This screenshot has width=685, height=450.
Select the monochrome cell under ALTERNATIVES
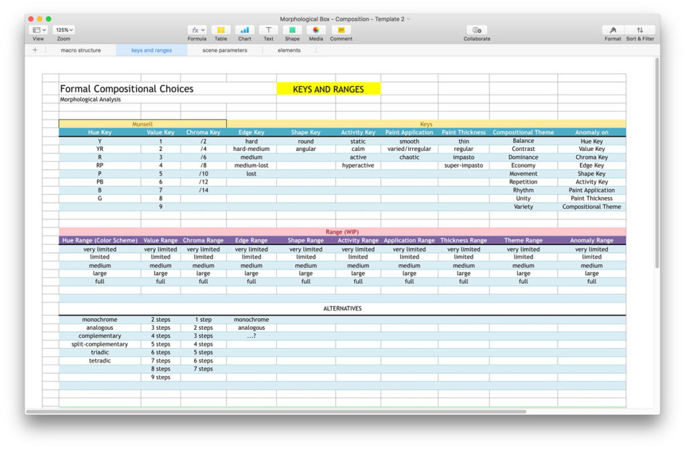tap(100, 319)
